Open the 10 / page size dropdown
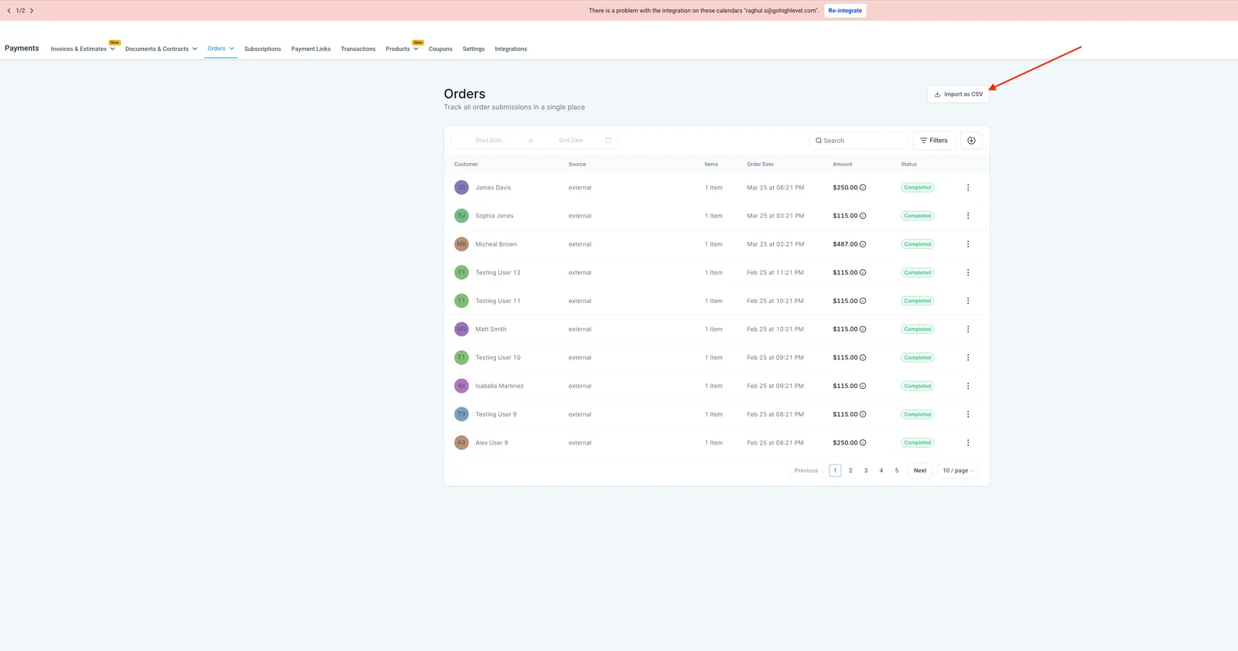Screen dimensions: 1238x651 [958, 470]
